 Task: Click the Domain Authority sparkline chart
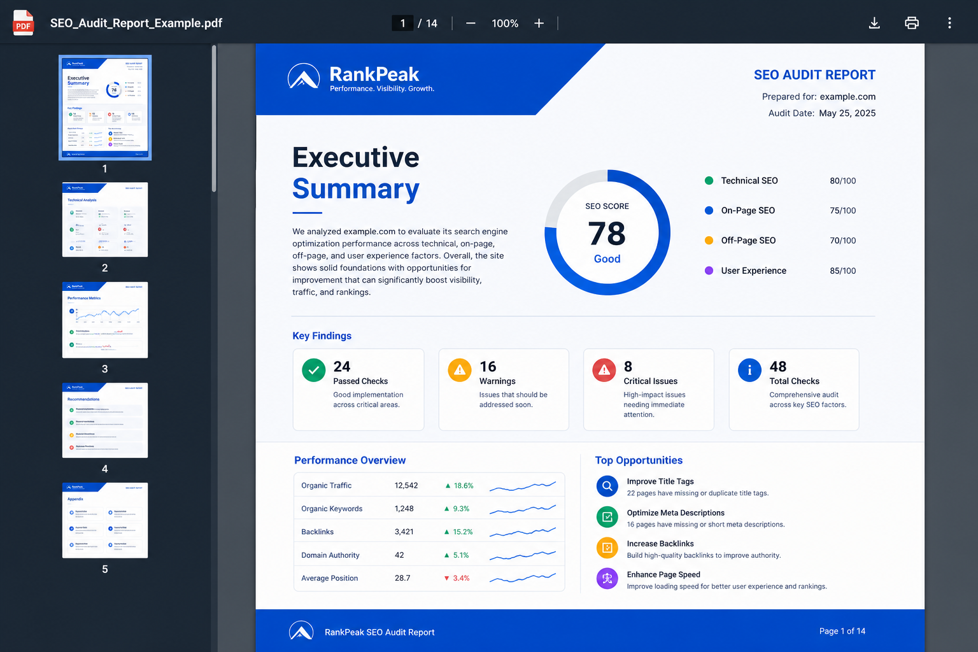coord(523,555)
